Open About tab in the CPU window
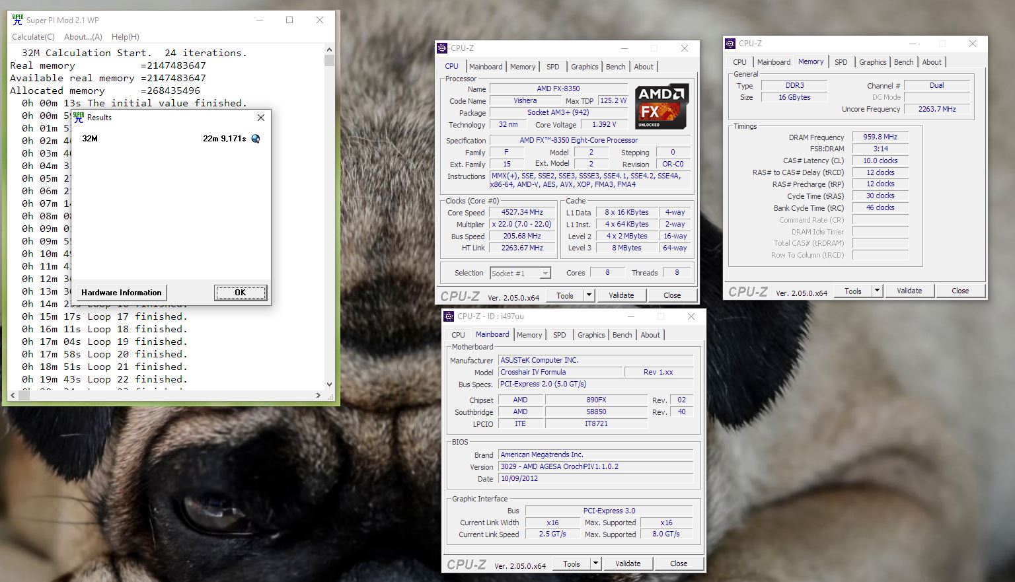The width and height of the screenshot is (1015, 582). pos(644,67)
